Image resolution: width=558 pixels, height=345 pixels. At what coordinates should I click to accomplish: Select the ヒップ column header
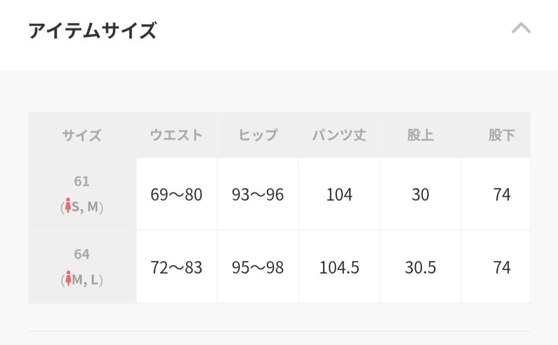tap(258, 135)
